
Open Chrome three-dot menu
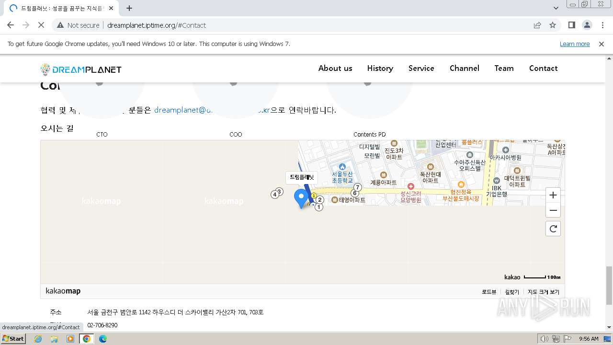(x=602, y=25)
